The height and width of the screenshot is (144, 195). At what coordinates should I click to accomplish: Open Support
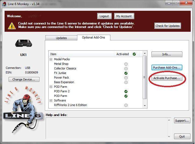pos(182,121)
